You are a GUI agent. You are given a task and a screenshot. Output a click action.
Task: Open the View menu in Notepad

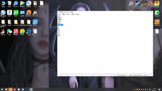(x=73, y=14)
